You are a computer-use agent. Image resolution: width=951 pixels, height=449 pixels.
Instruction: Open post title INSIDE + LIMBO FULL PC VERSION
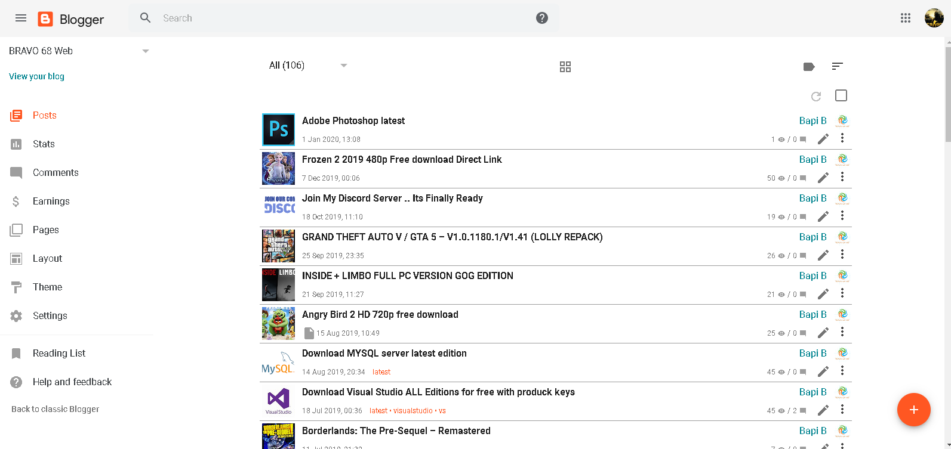coord(408,275)
